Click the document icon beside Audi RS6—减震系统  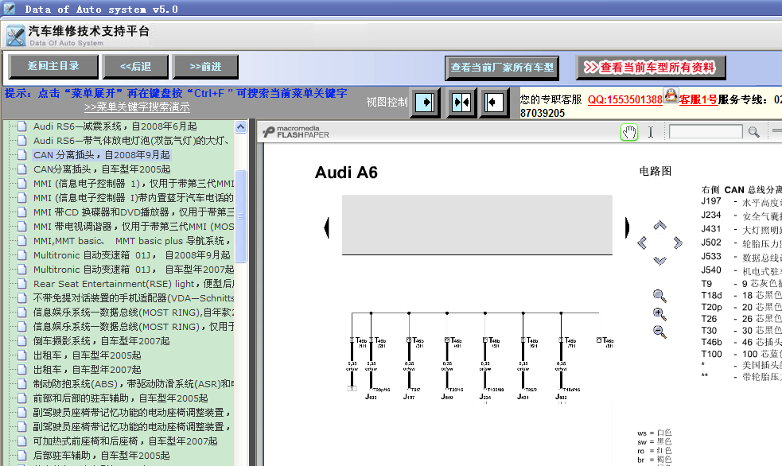(x=22, y=126)
